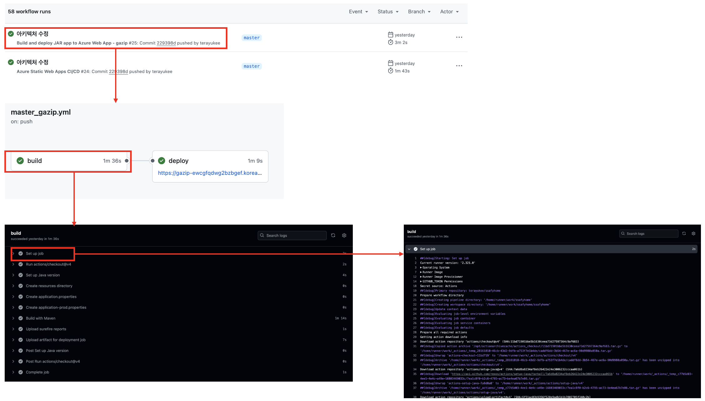This screenshot has height=401, width=705.
Task: Open the Branch filter dropdown
Action: coord(419,12)
